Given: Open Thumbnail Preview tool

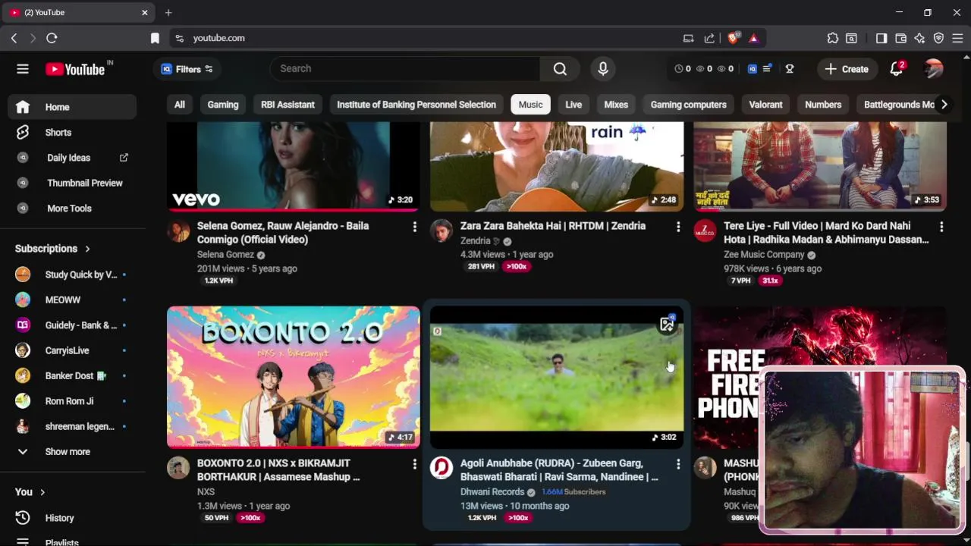Looking at the screenshot, I should tap(73, 183).
